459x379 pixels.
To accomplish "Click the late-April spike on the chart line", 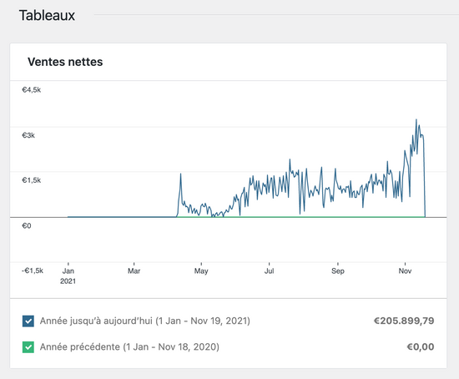I will 180,174.
